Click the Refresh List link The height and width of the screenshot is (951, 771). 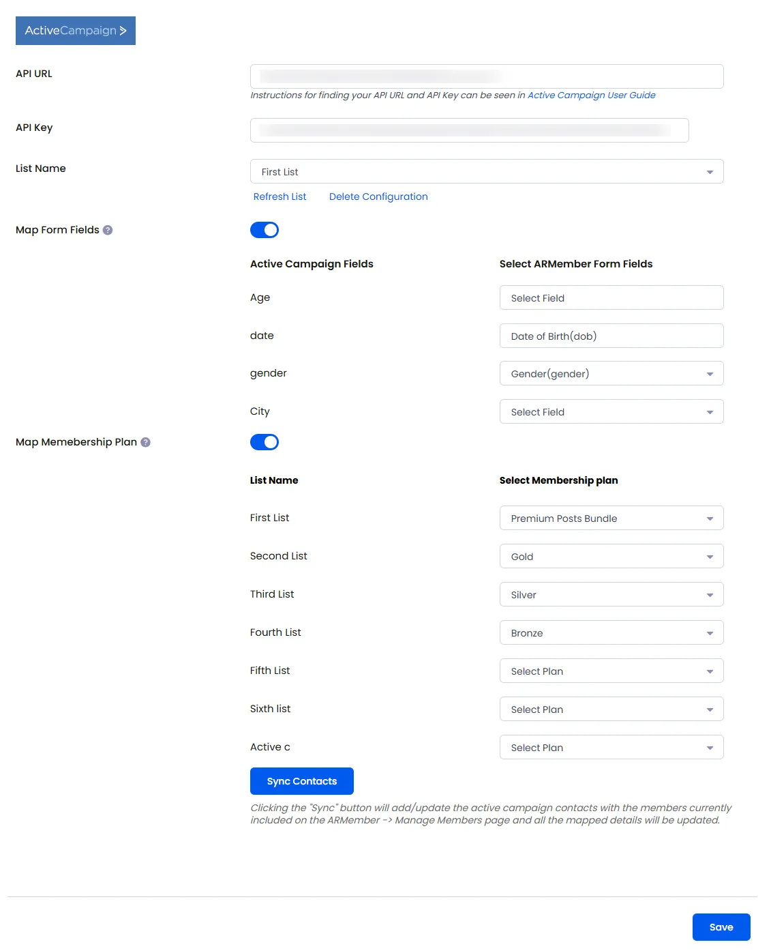click(279, 196)
